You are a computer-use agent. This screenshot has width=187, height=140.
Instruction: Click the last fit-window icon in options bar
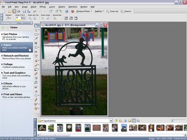76,18
